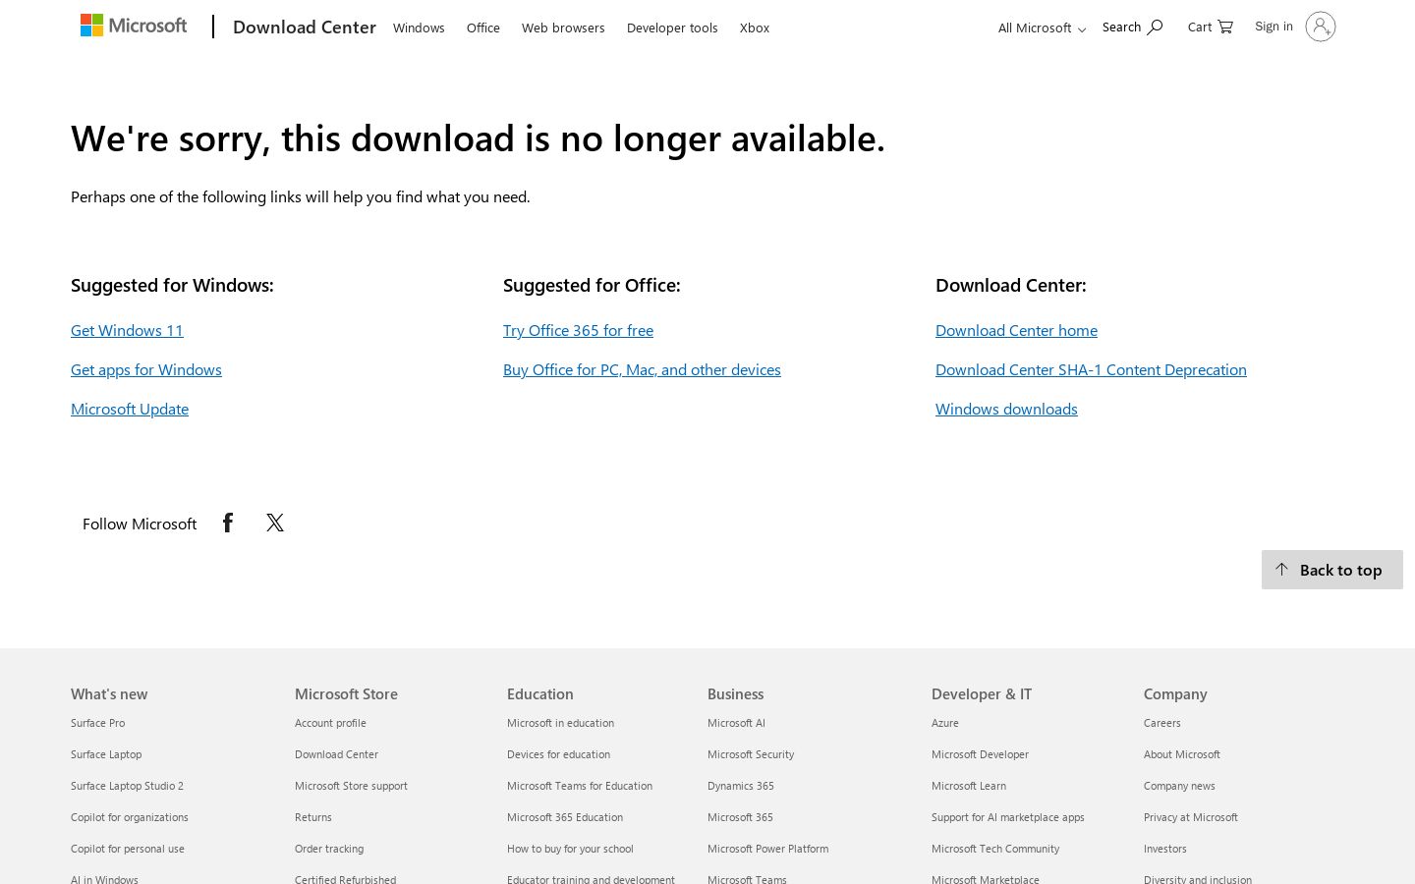
Task: Open Microsoft Teams for Education link
Action: point(580,786)
